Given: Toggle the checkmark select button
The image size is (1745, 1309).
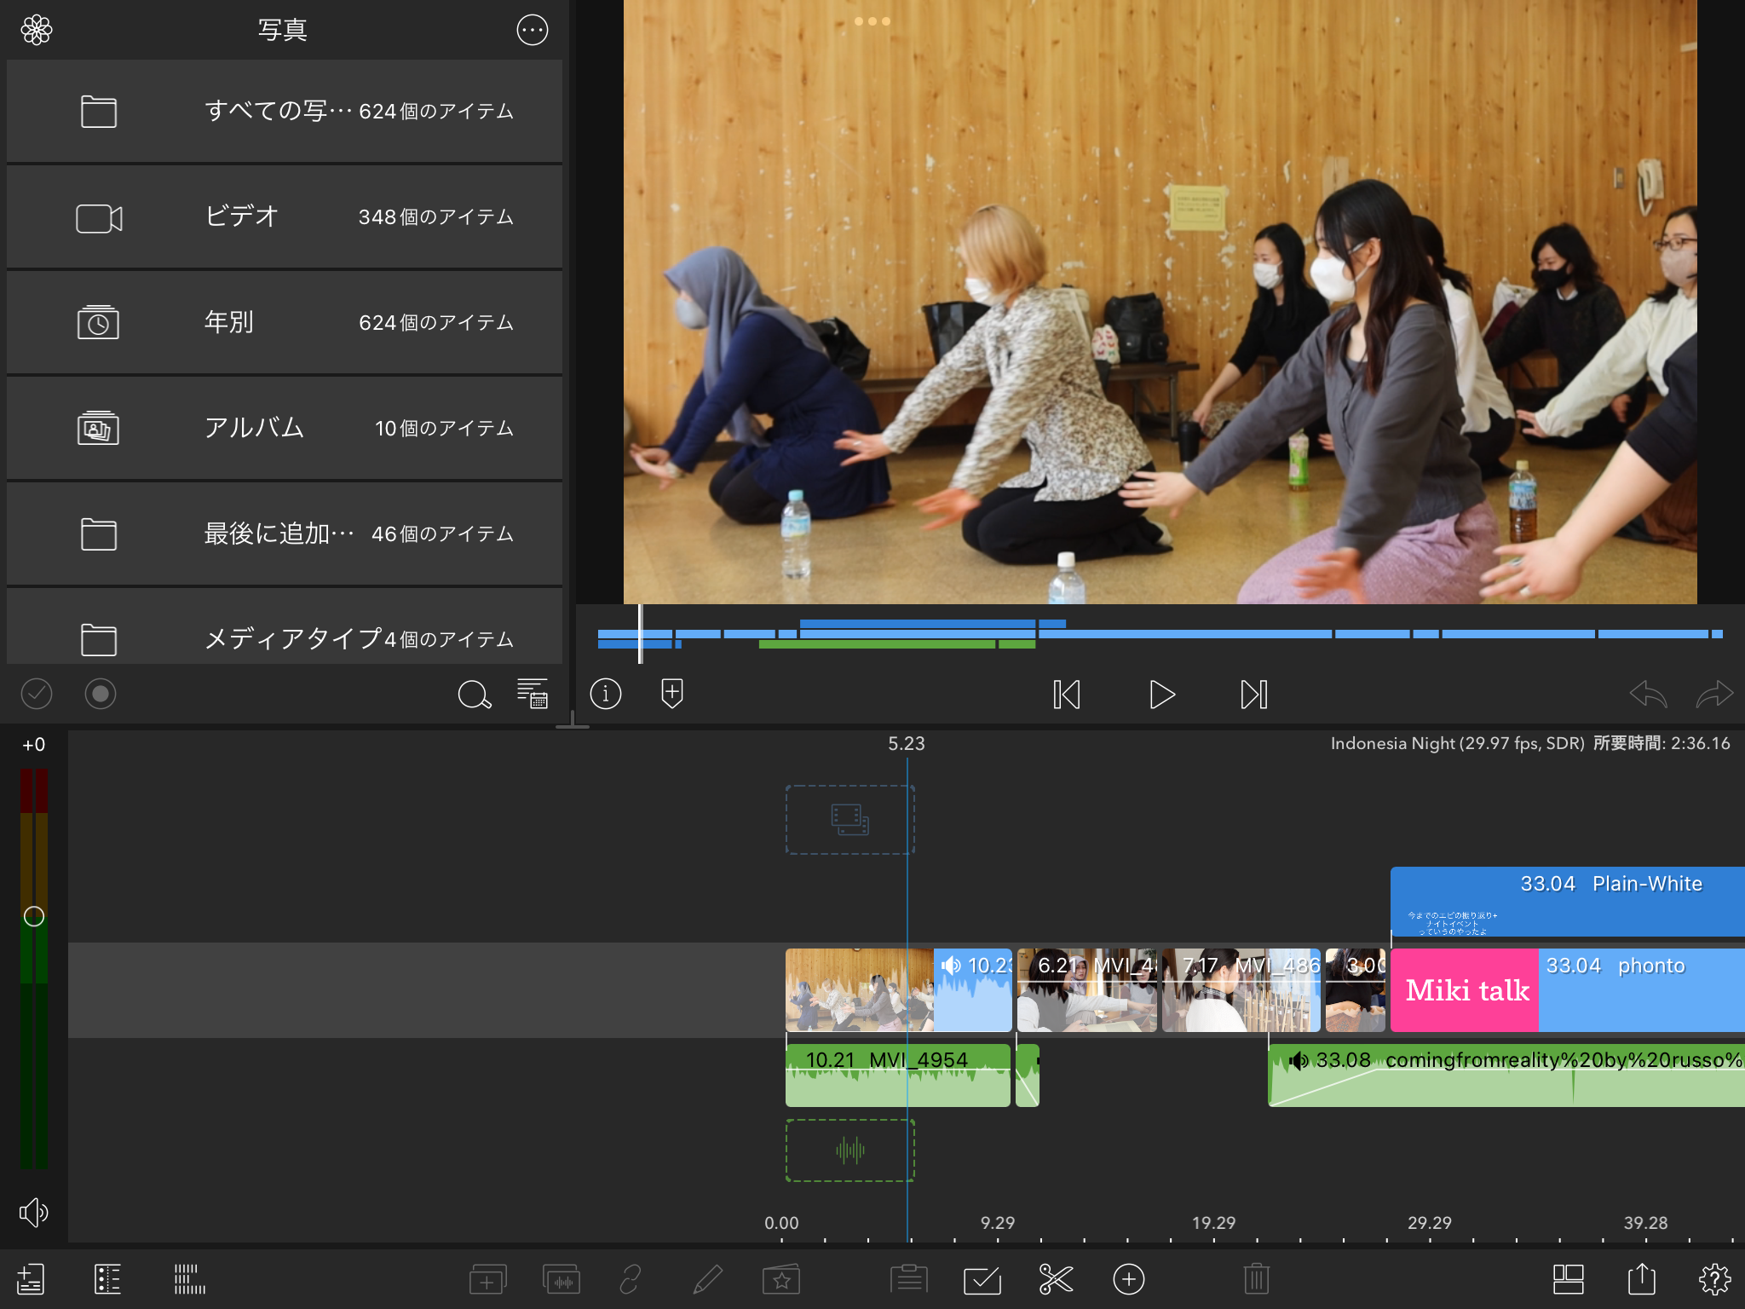Looking at the screenshot, I should coord(37,694).
